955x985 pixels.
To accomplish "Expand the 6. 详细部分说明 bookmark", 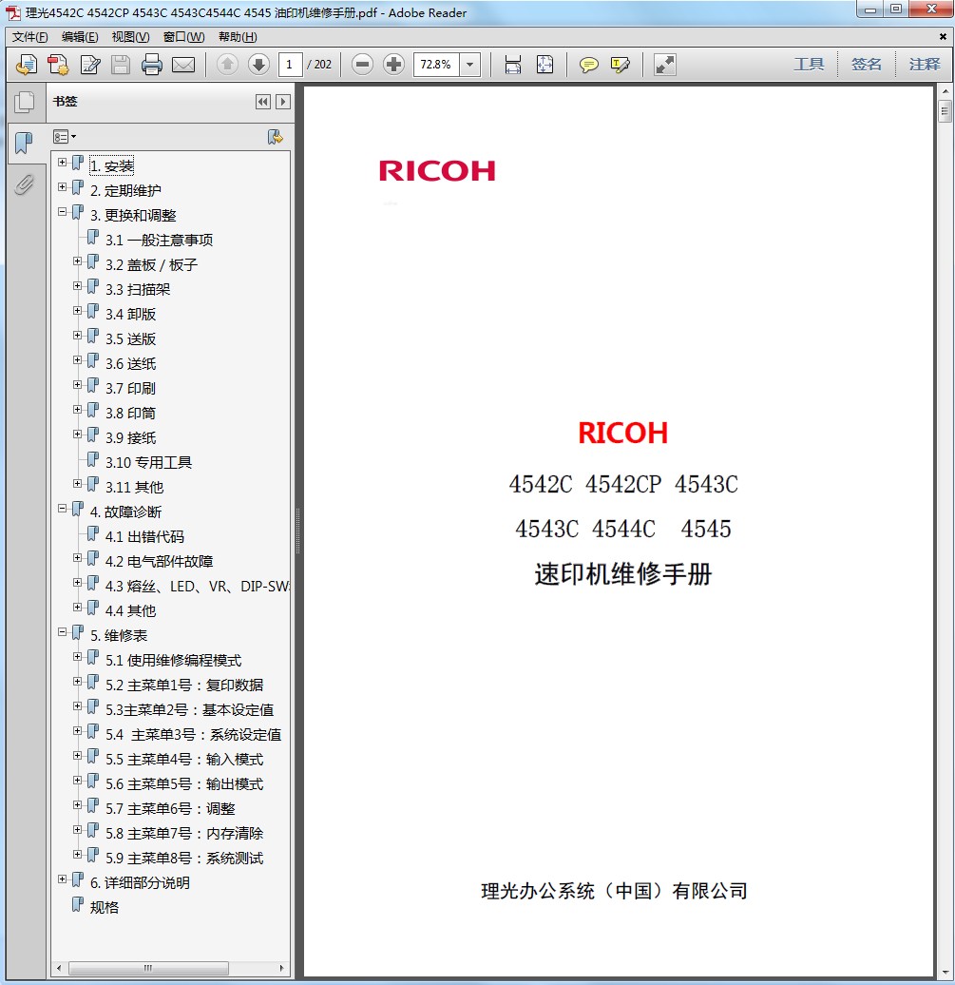I will point(63,879).
